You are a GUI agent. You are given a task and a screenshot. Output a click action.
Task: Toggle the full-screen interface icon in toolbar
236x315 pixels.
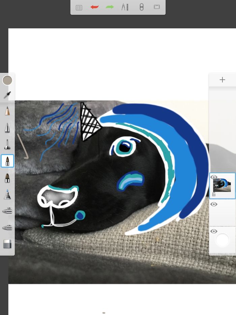pyautogui.click(x=157, y=7)
